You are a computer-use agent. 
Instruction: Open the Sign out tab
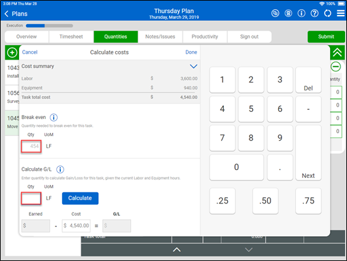coord(249,37)
